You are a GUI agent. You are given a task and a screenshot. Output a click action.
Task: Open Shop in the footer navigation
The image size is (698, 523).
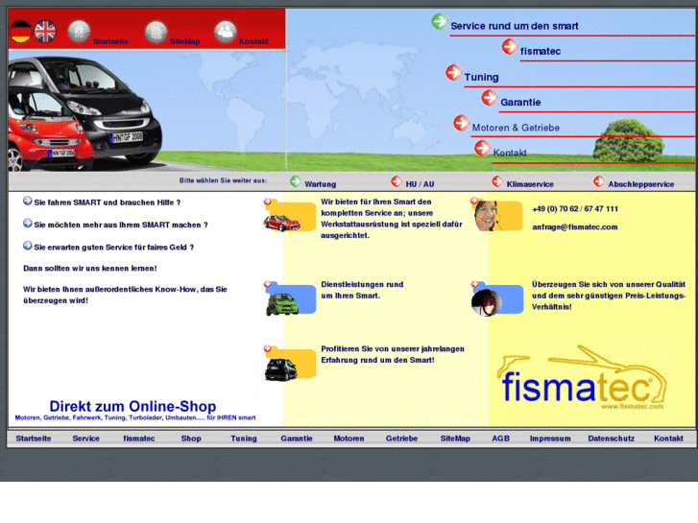191,439
